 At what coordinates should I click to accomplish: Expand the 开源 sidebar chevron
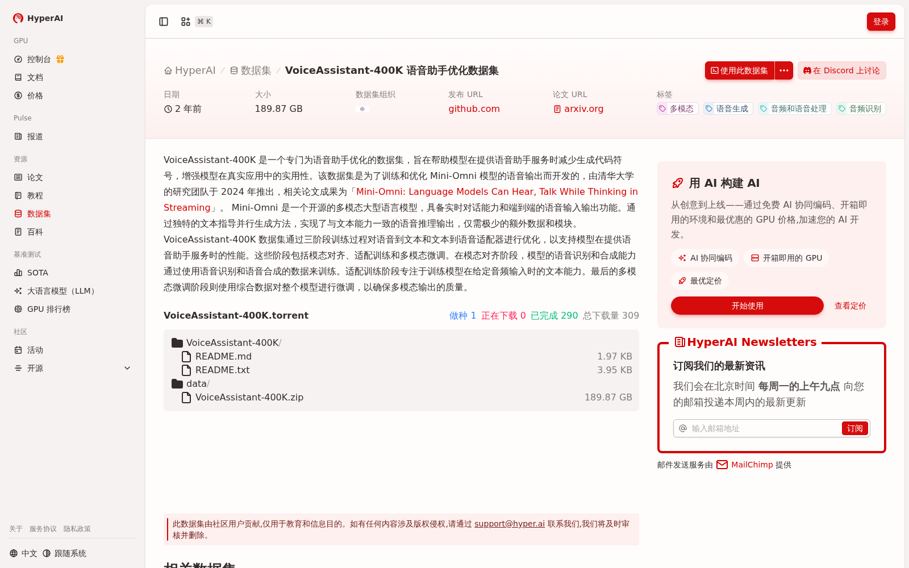tap(127, 368)
